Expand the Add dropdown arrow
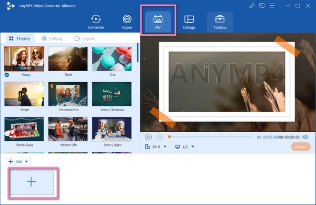 click(26, 161)
